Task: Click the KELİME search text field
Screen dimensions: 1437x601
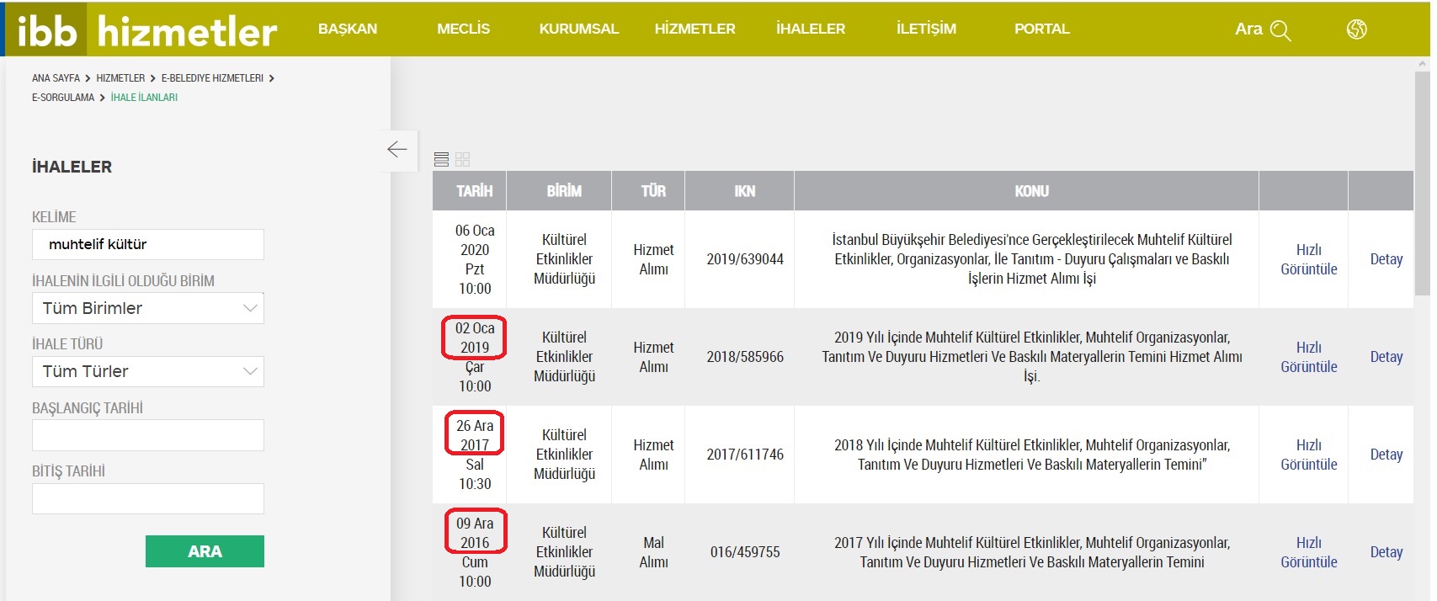Action: tap(148, 245)
